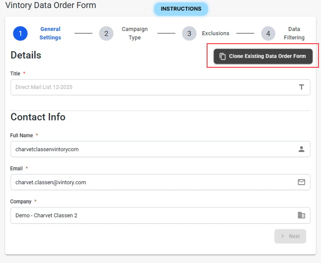The image size is (321, 263).
Task: Click the Next button
Action: pos(290,236)
